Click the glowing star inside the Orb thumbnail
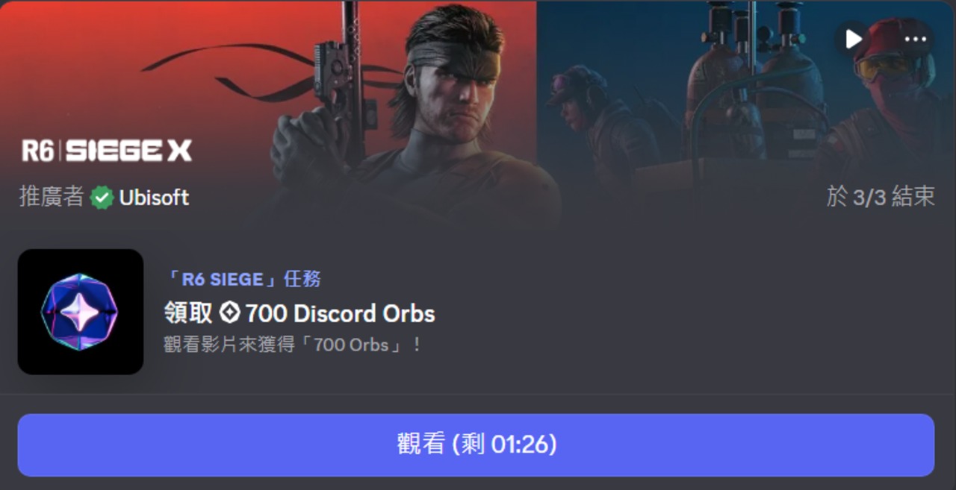 point(81,313)
